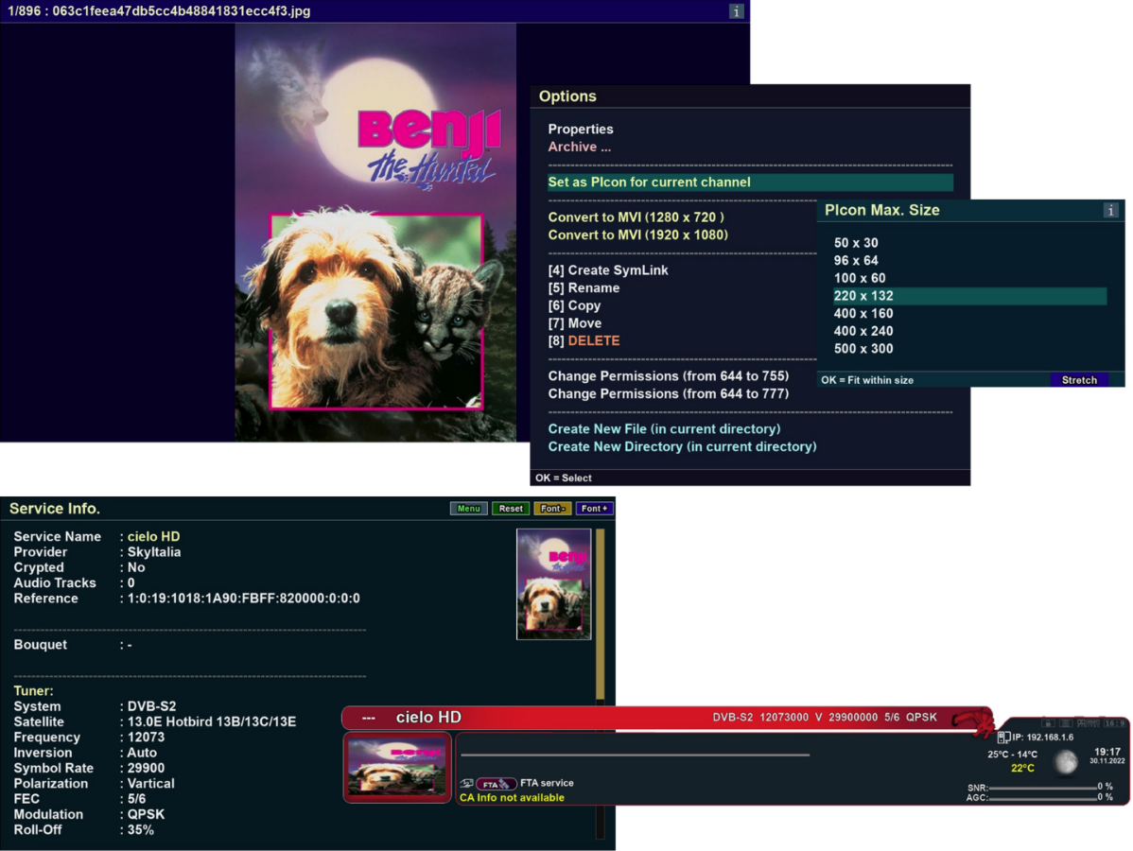Click the Dolby audio indicator icon
The width and height of the screenshot is (1133, 851).
[1089, 723]
